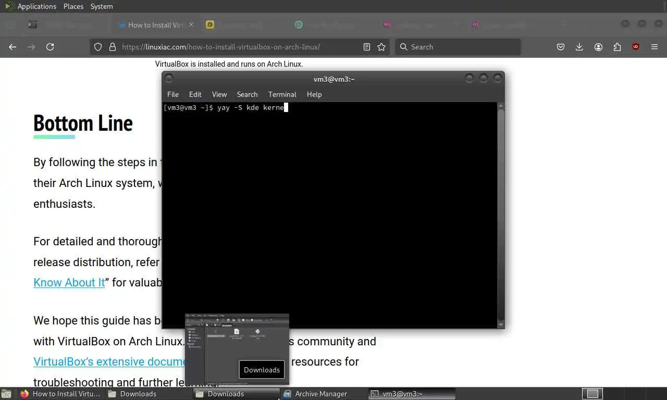The image size is (667, 400).
Task: Open the System panel menu
Action: point(102,6)
